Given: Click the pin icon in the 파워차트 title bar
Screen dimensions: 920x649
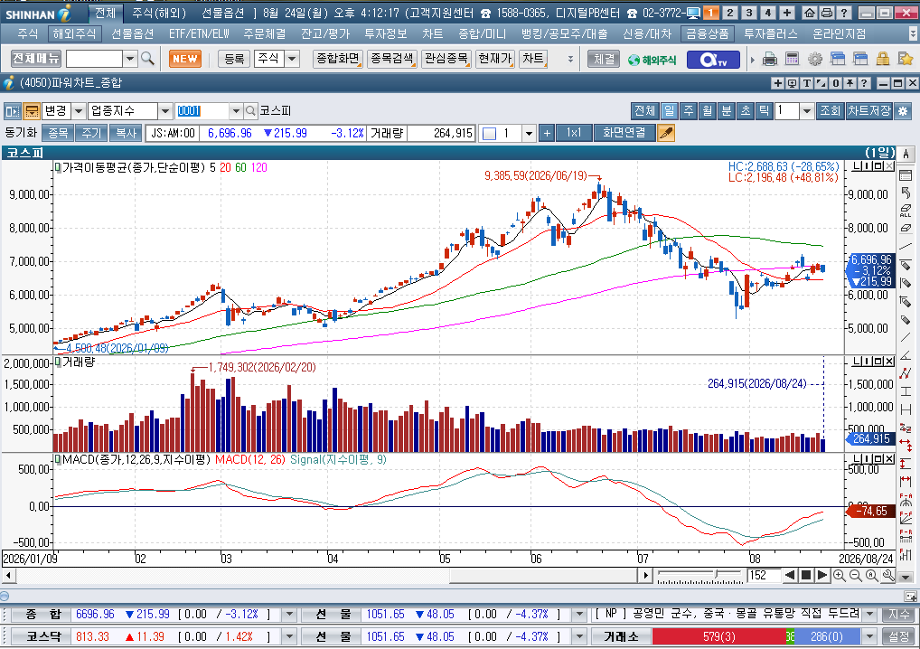Looking at the screenshot, I should (850, 83).
